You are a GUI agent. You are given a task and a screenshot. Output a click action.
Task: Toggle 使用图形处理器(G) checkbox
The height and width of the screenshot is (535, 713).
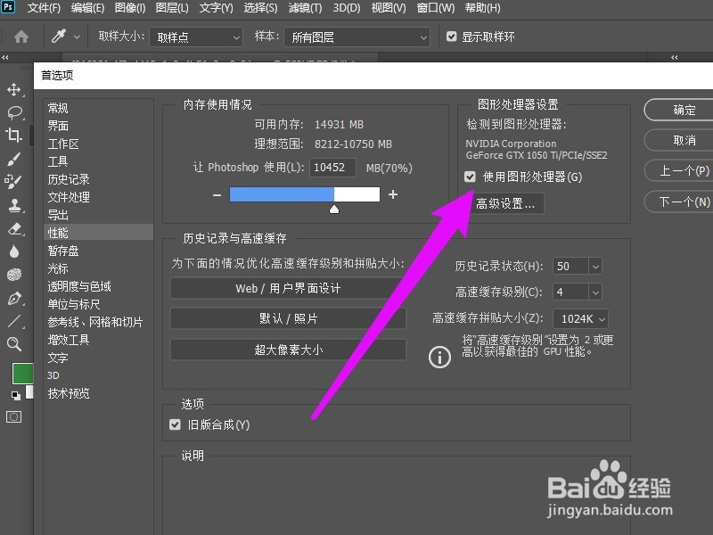470,177
